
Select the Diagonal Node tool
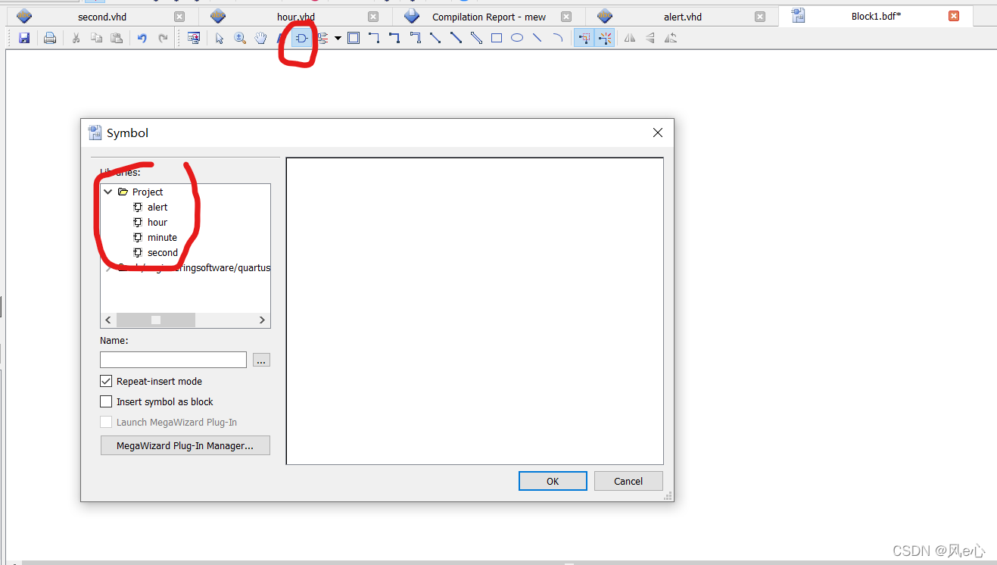click(x=435, y=38)
